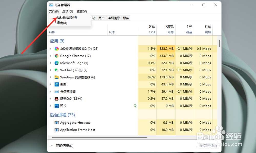Click the 腾讯QQ penguin icon
Screen dimensions: 256x153
(x=57, y=99)
